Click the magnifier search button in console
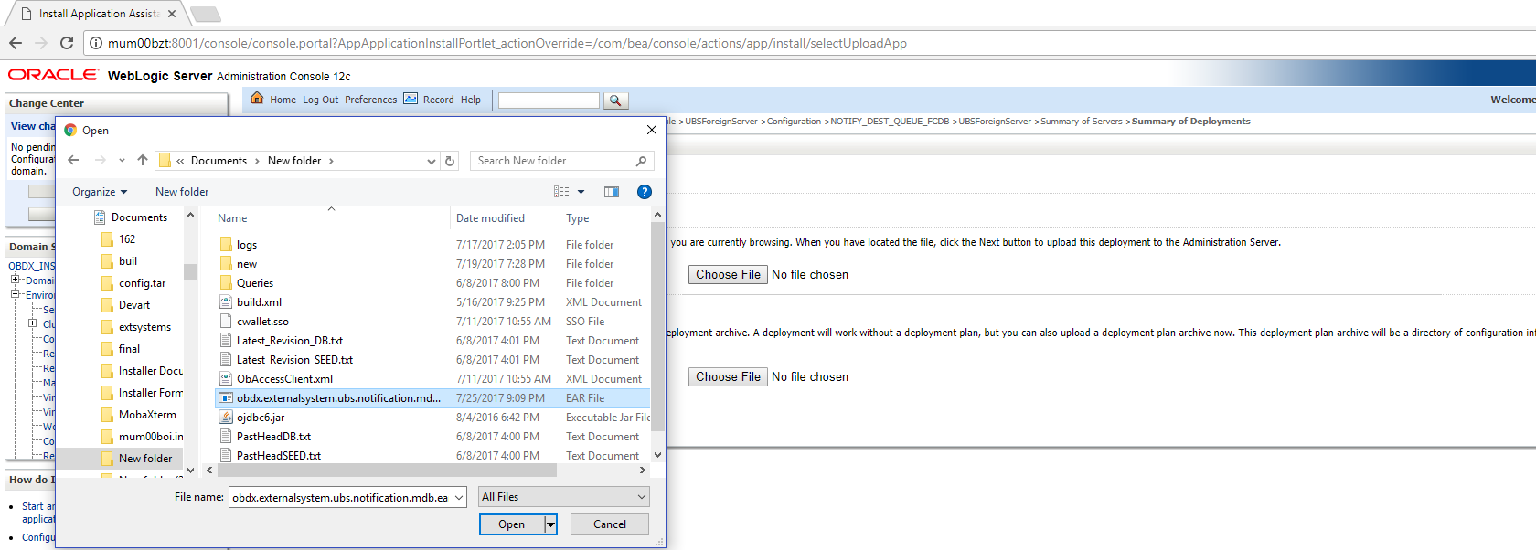The image size is (1536, 550). (x=615, y=100)
